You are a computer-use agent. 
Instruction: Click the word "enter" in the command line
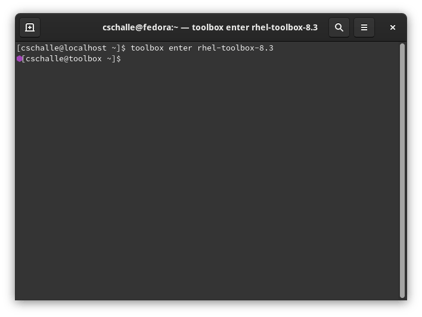[180, 48]
